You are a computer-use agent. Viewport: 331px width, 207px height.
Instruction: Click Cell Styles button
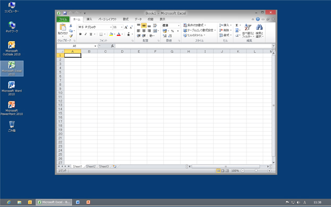click(194, 35)
